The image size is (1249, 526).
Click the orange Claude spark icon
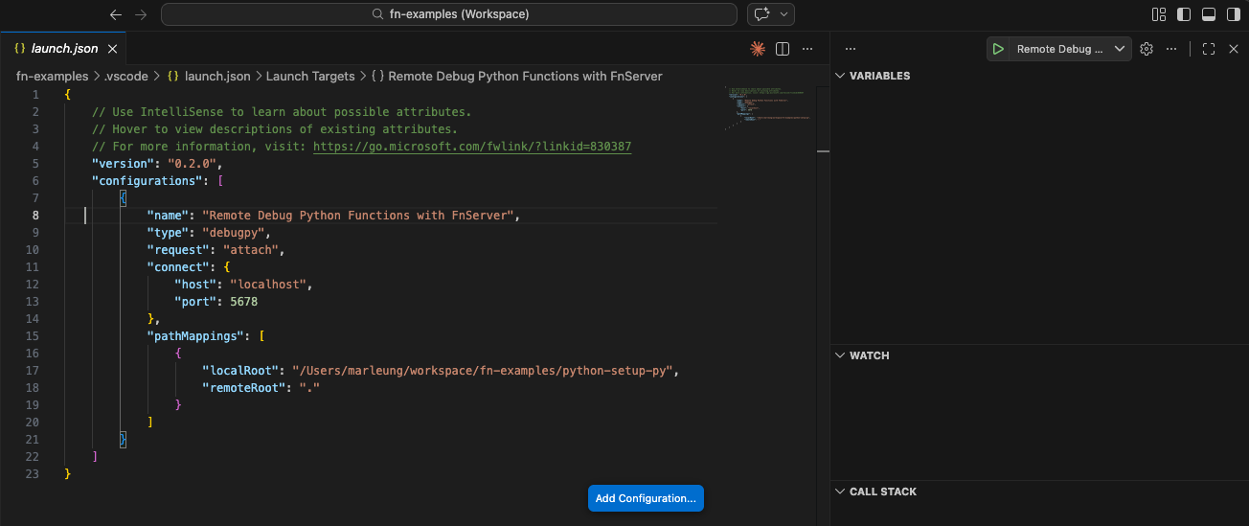(758, 49)
